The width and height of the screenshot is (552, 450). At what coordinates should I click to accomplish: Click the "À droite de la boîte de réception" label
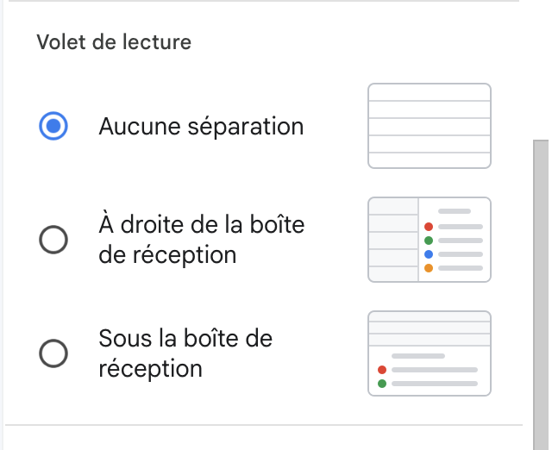(x=201, y=240)
